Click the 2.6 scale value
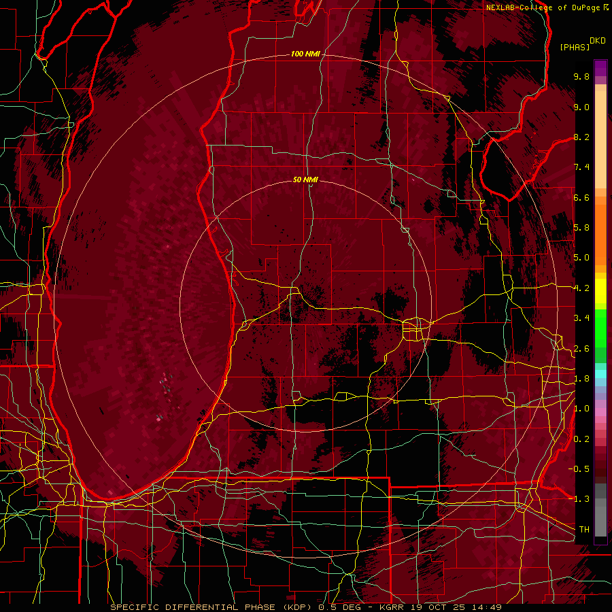Viewport: 612px width, 612px height. point(581,348)
